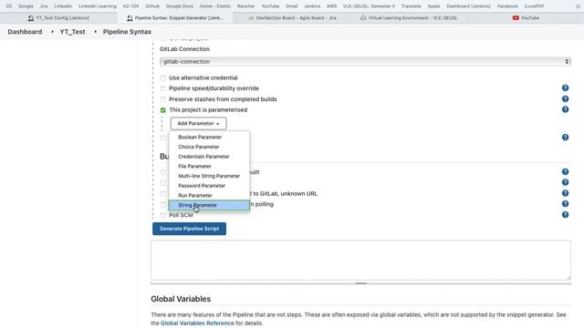Open the Google bookmark
The width and height of the screenshot is (584, 328).
tap(26, 6)
